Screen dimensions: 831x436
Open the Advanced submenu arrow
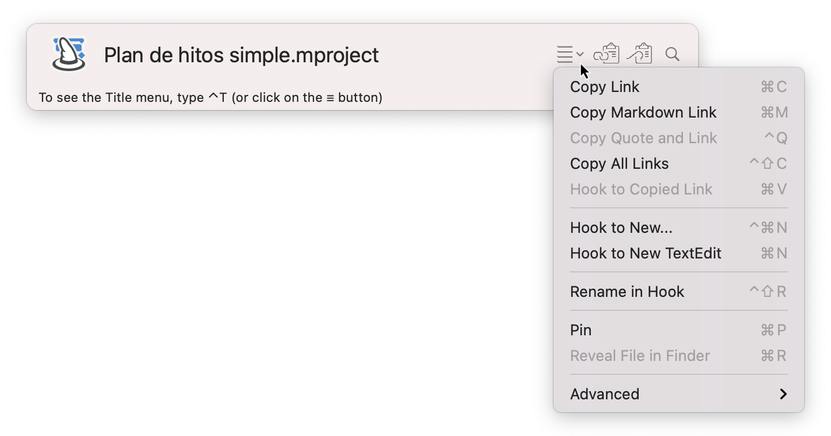(x=784, y=394)
